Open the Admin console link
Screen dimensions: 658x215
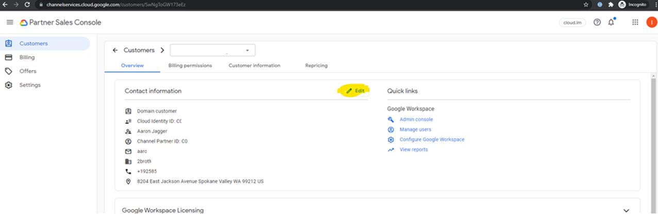(416, 119)
